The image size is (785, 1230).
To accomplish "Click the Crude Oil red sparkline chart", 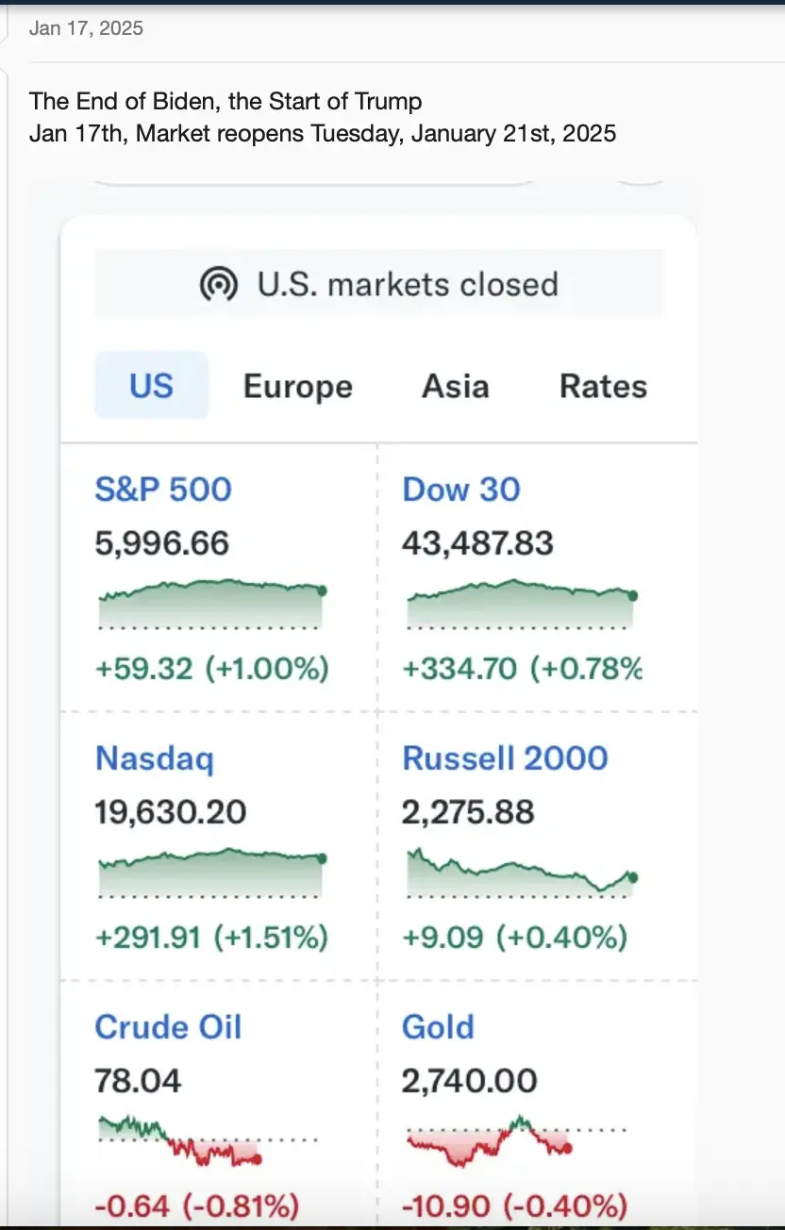I will tap(181, 1141).
